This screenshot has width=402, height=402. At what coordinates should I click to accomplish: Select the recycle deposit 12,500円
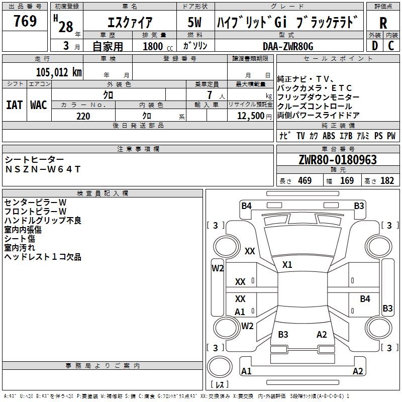coord(254,116)
